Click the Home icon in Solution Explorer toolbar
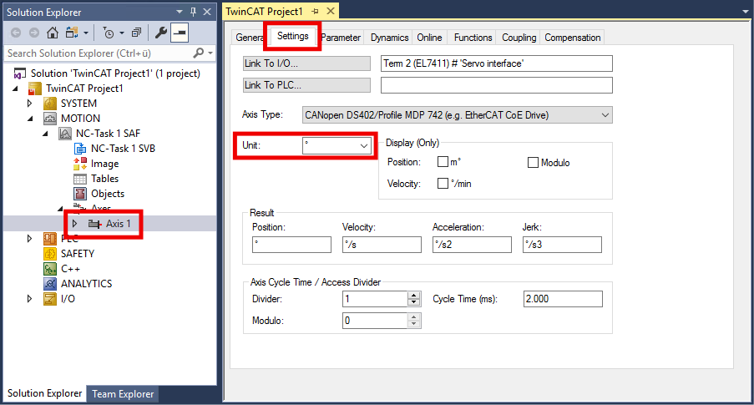Screen dimensions: 754x405 [x=53, y=33]
